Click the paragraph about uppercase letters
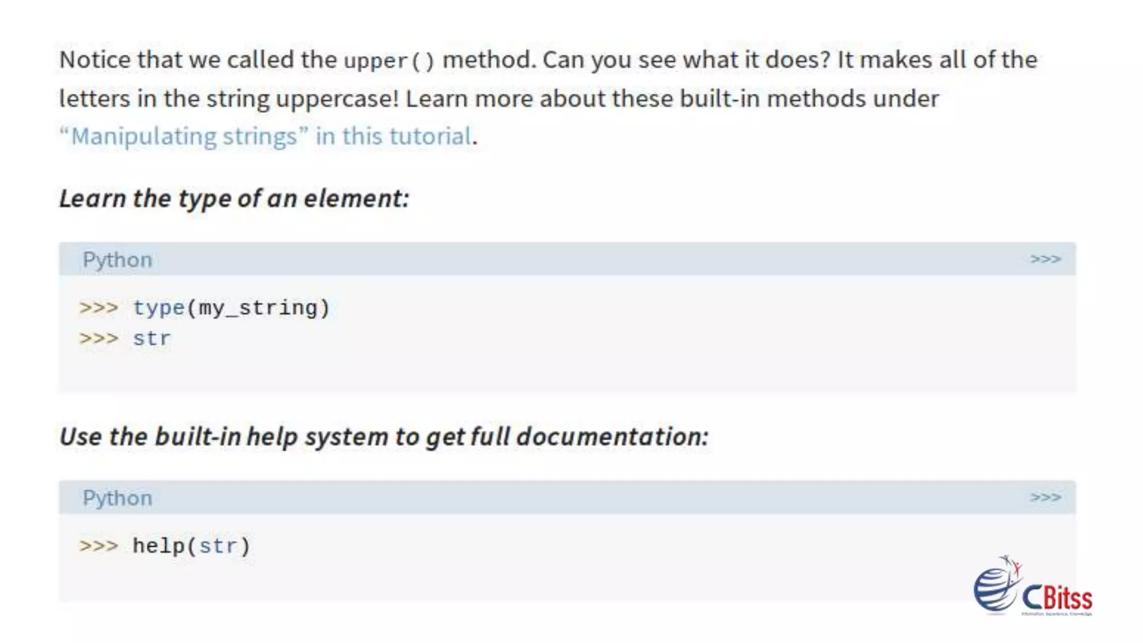Image resolution: width=1143 pixels, height=643 pixels. pyautogui.click(x=548, y=98)
